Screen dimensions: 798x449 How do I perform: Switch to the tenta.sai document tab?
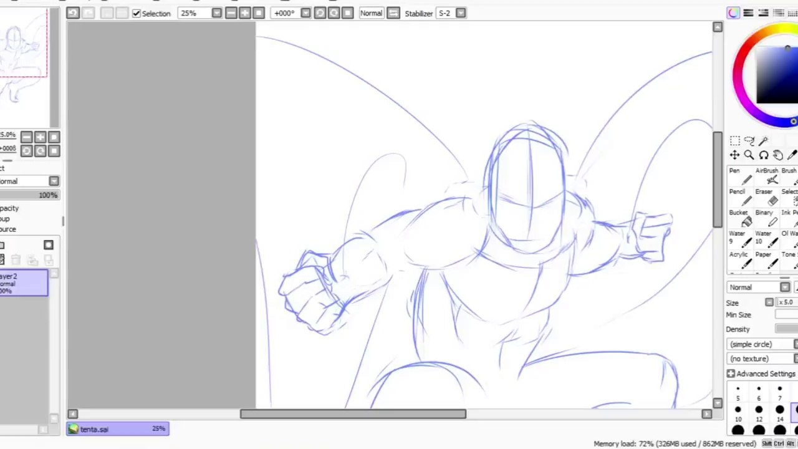tap(118, 429)
